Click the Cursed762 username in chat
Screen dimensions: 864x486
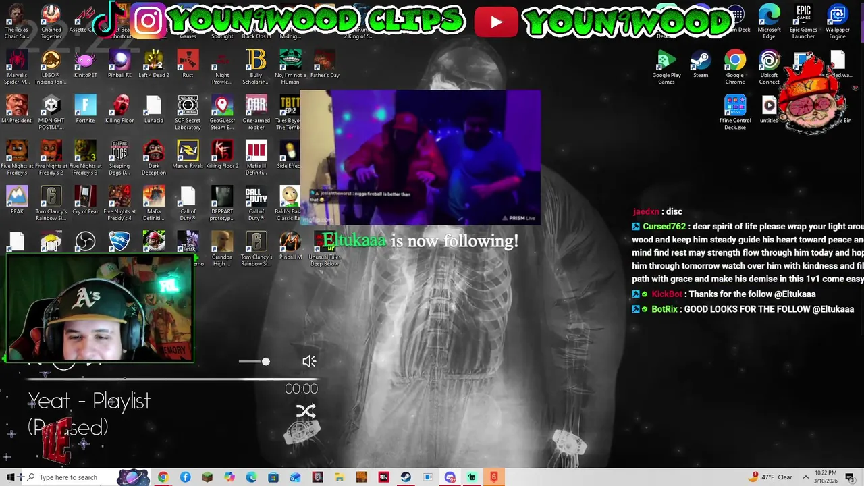(x=664, y=227)
